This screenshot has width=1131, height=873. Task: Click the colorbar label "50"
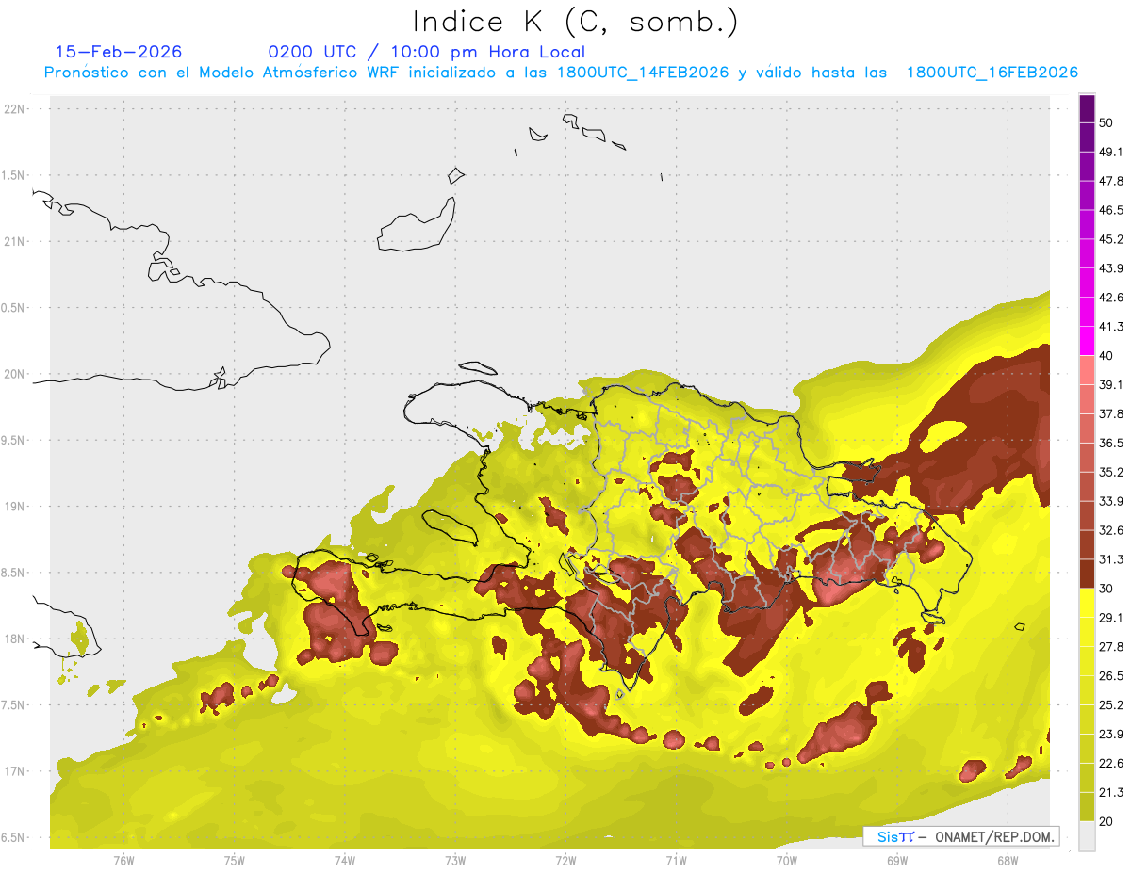(1106, 123)
